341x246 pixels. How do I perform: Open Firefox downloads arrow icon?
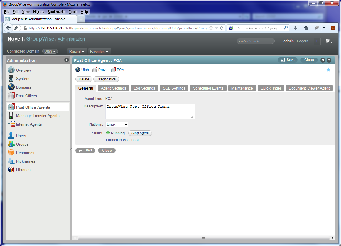pos(295,28)
